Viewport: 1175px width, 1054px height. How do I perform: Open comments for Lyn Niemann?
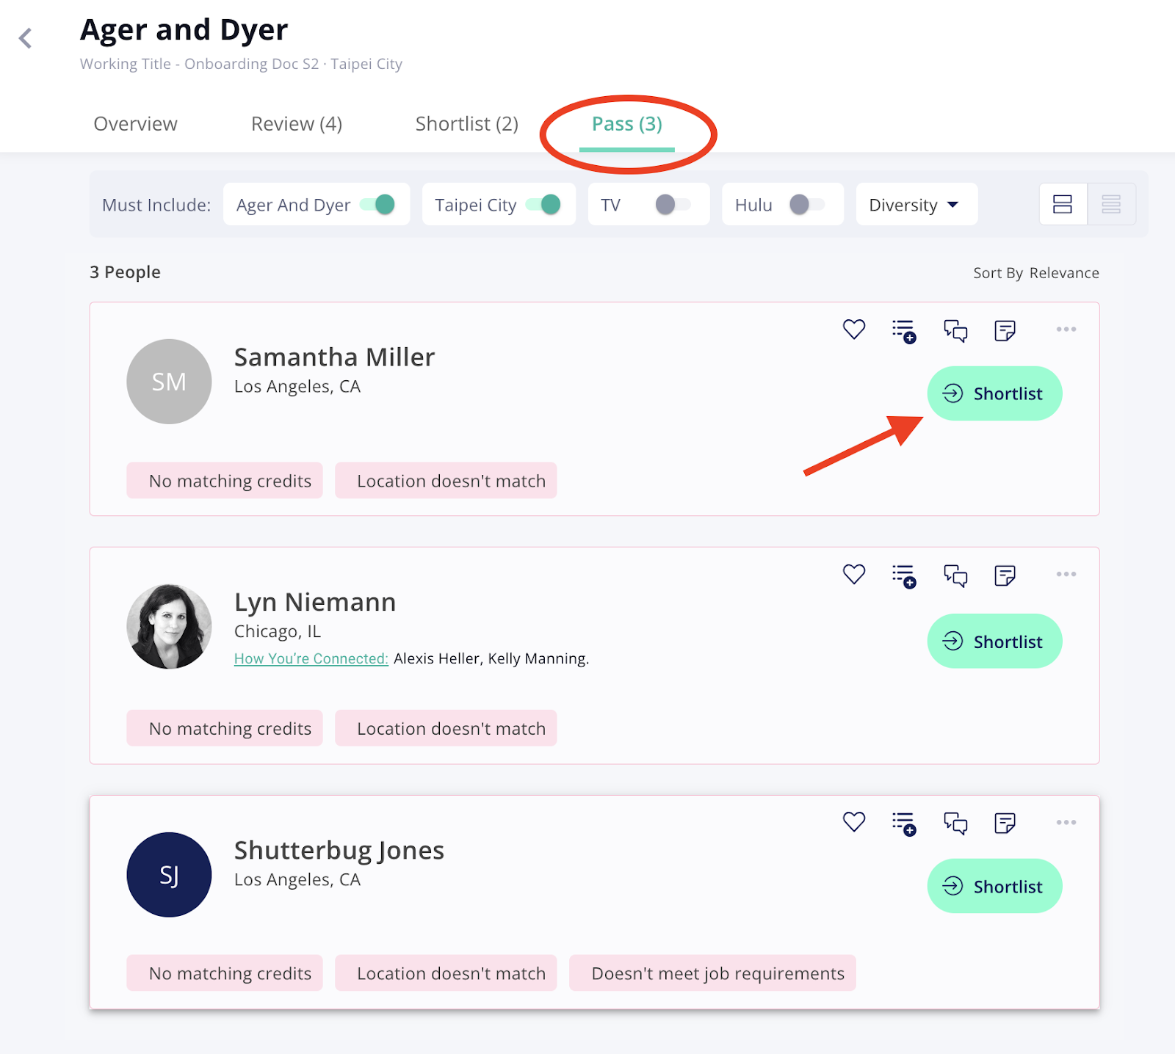955,576
